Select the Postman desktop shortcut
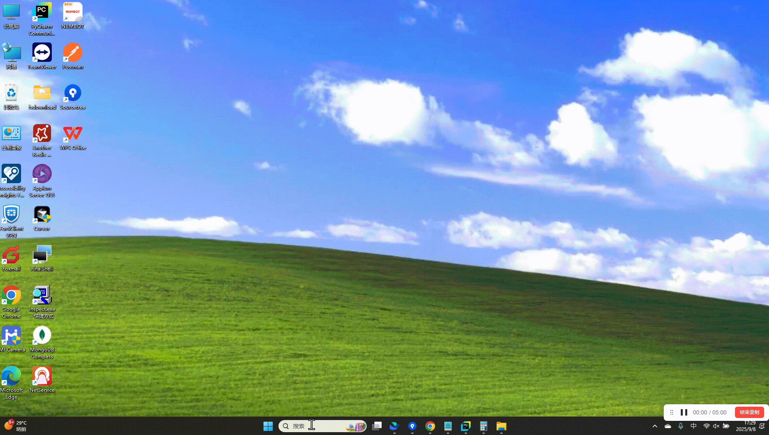The height and width of the screenshot is (435, 769). (x=73, y=57)
